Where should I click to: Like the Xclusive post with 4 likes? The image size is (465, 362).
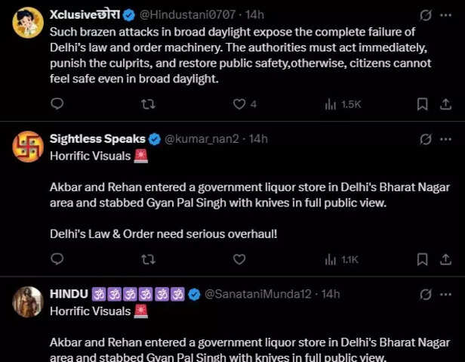tap(239, 104)
